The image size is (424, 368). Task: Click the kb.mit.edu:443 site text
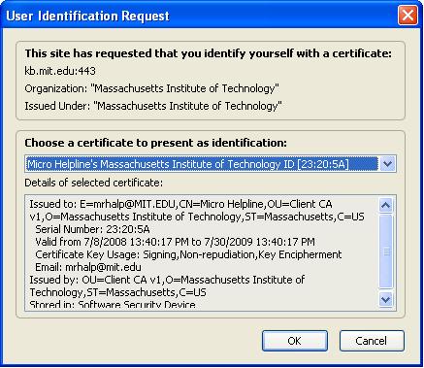60,71
